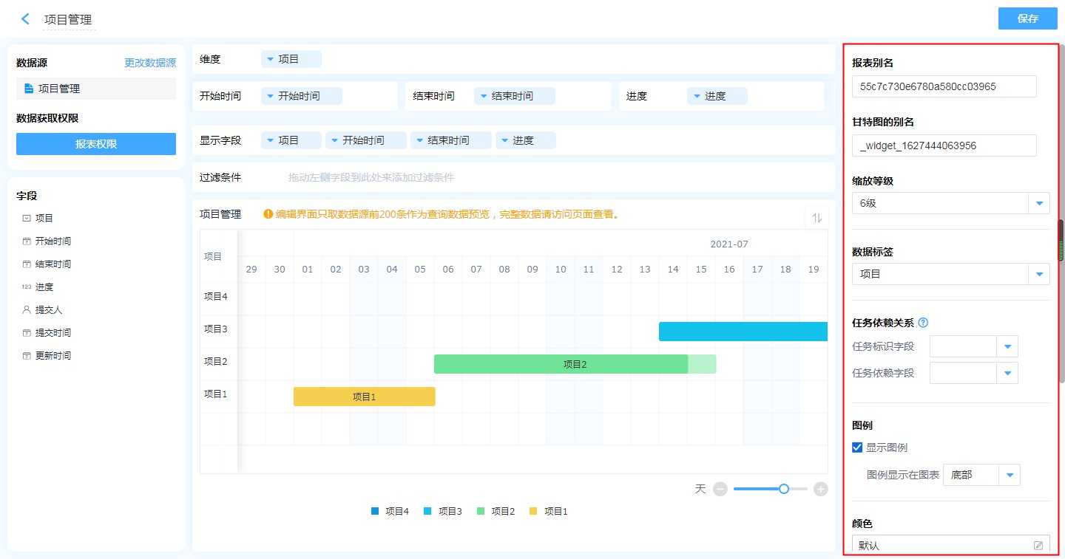
Task: Open the 项目 dimension field menu
Action: pos(291,59)
